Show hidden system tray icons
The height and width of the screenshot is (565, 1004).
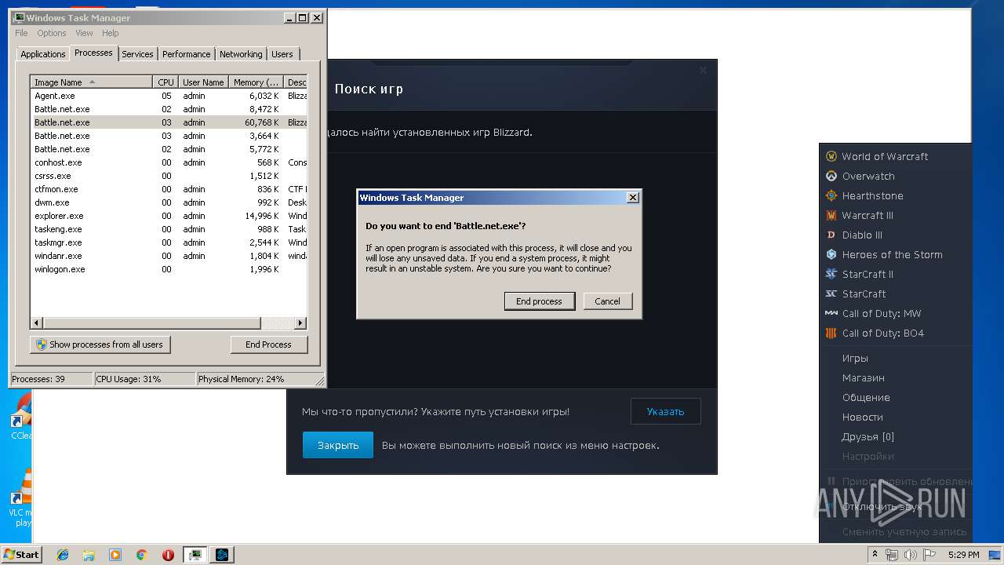point(875,555)
